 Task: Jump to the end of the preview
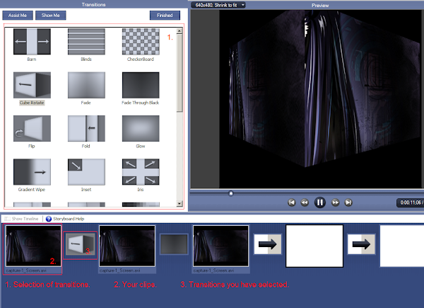[x=348, y=203]
